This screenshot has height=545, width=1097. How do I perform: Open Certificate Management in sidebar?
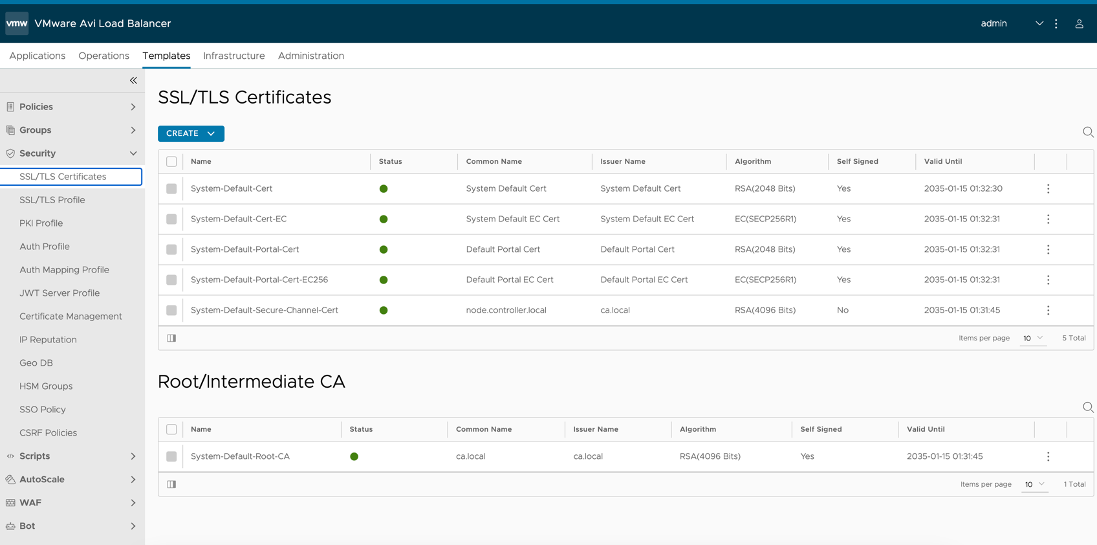coord(71,317)
